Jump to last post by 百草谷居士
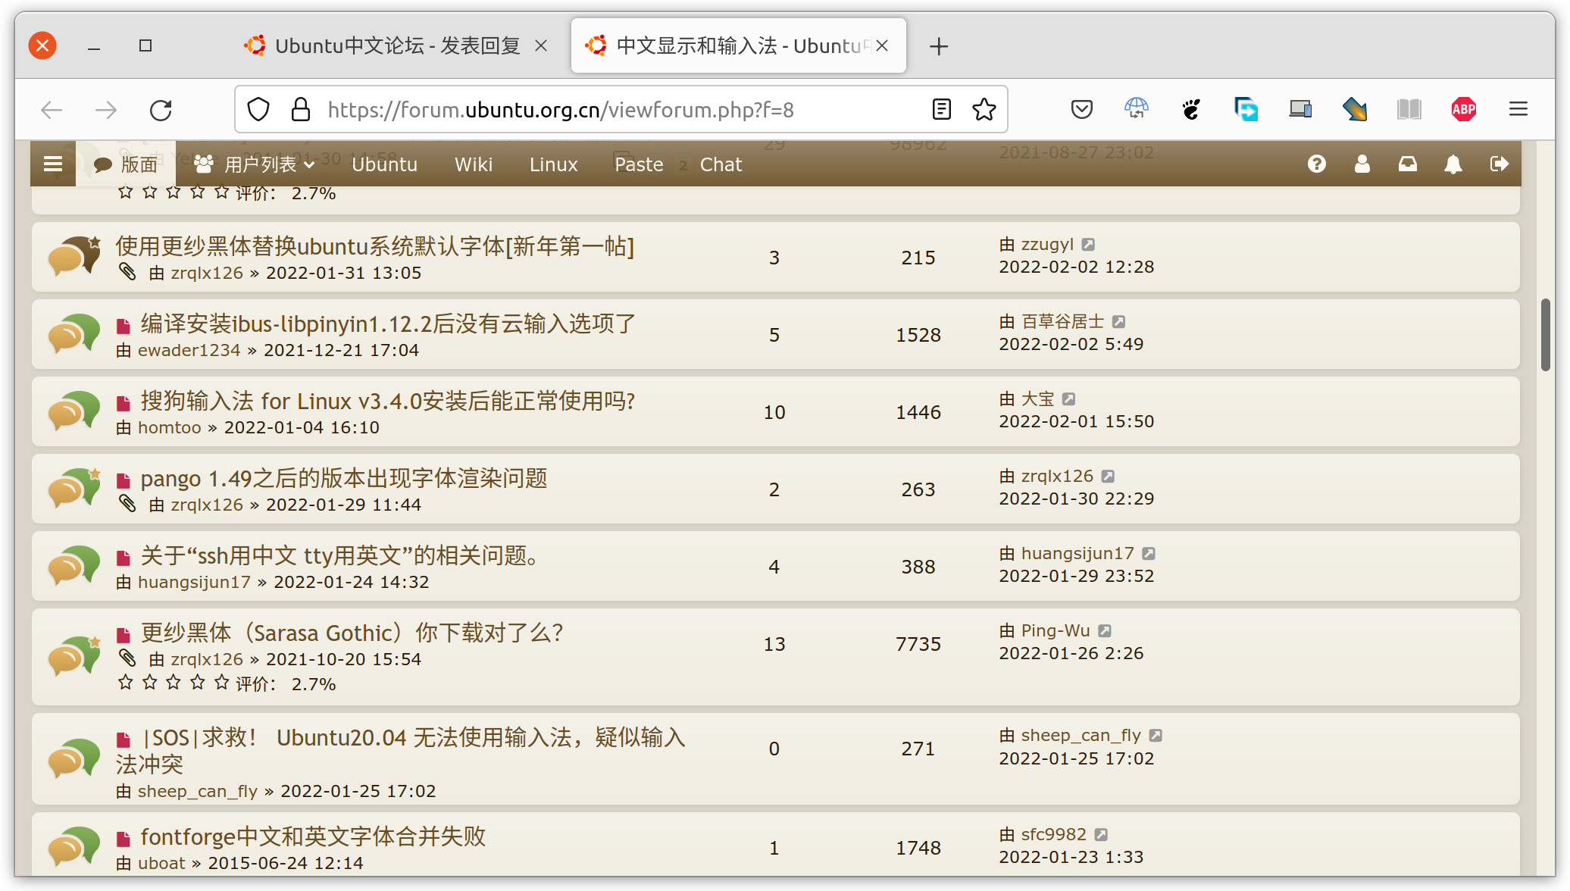Image resolution: width=1570 pixels, height=891 pixels. (1118, 322)
